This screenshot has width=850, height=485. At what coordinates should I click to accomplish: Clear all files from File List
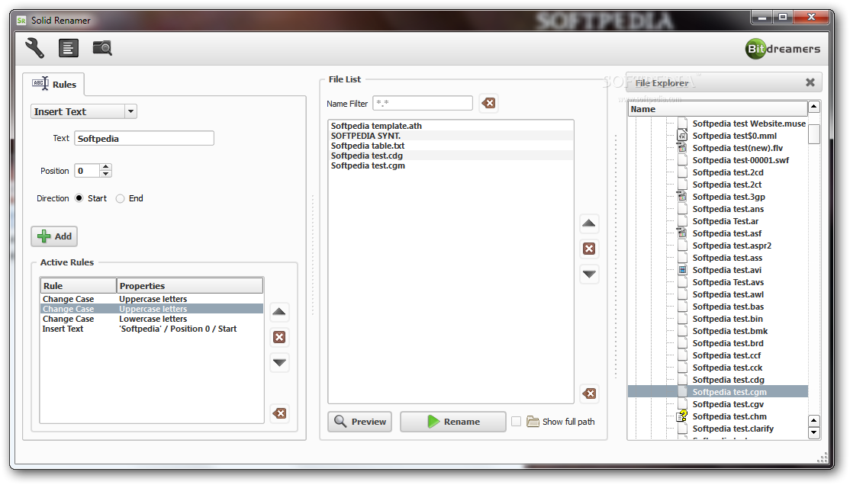point(589,393)
